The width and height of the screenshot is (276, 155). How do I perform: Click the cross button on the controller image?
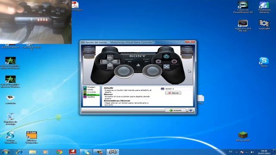[166, 66]
